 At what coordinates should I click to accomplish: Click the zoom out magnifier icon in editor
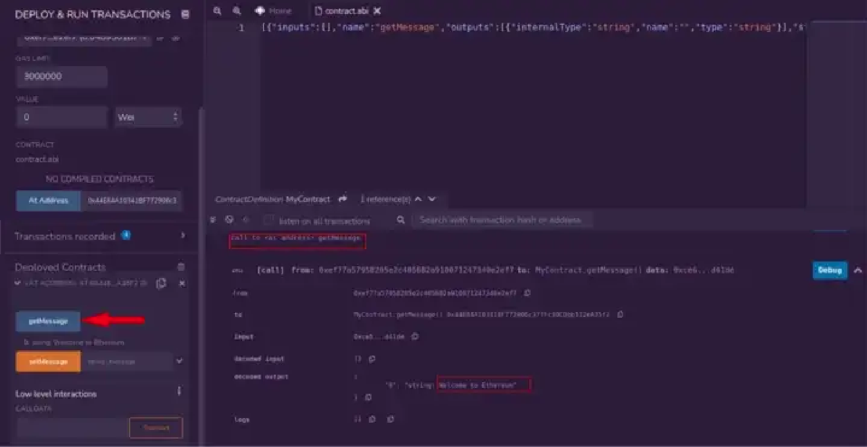pyautogui.click(x=218, y=11)
